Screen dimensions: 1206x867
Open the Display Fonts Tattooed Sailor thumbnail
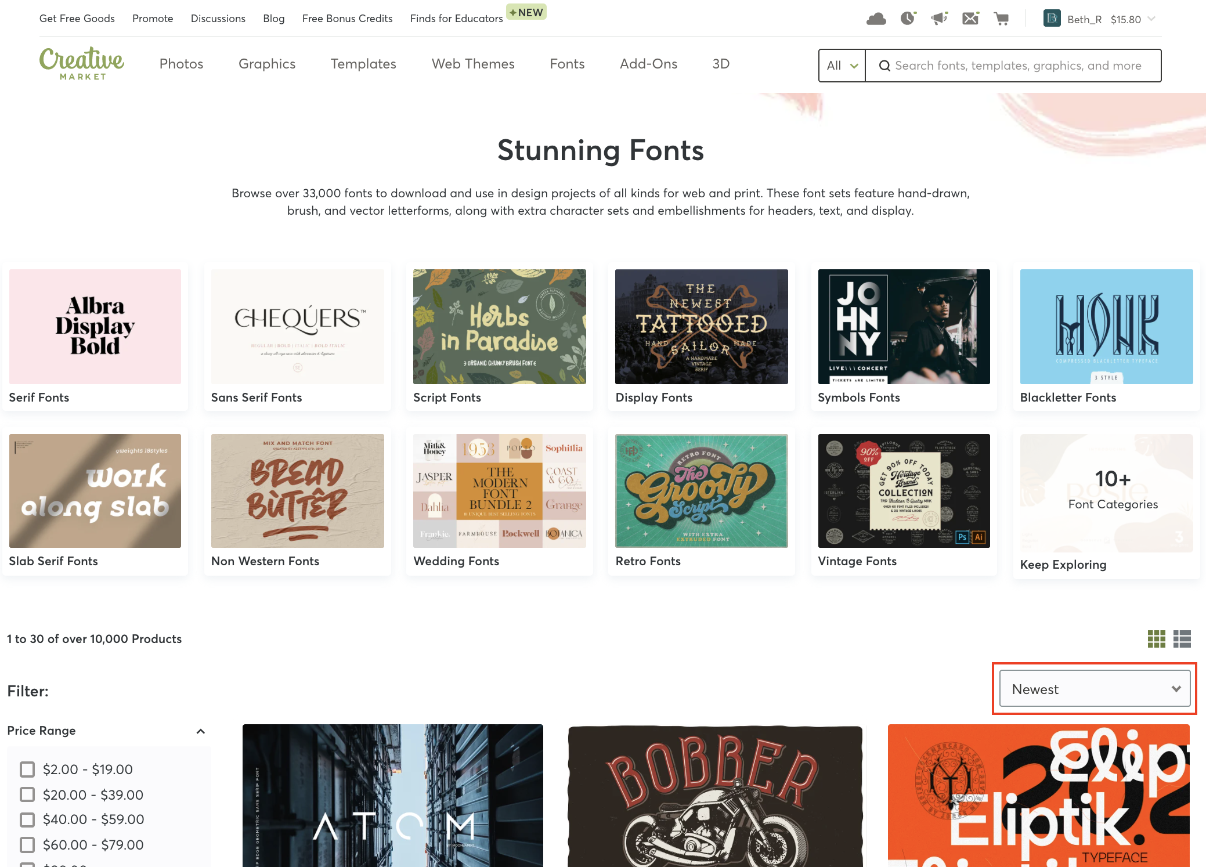(x=702, y=326)
